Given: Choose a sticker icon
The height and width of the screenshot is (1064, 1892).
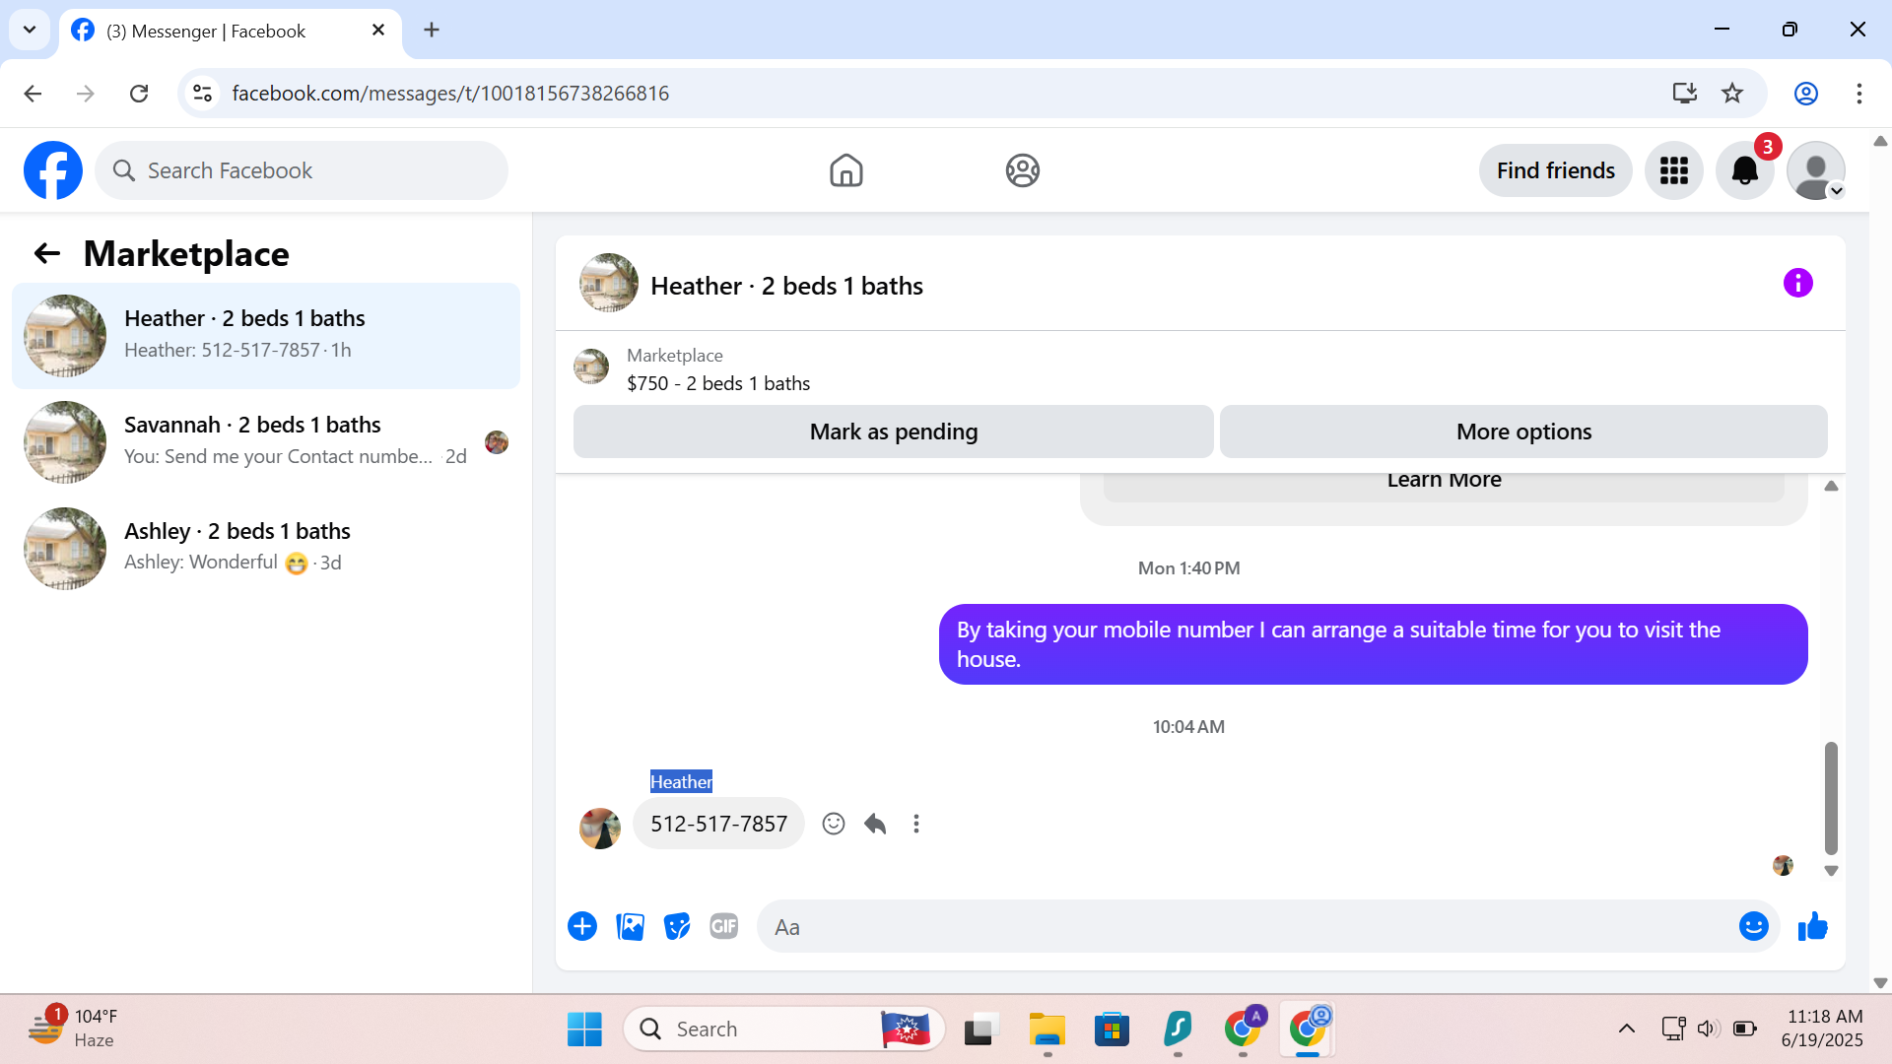Looking at the screenshot, I should click(x=677, y=927).
